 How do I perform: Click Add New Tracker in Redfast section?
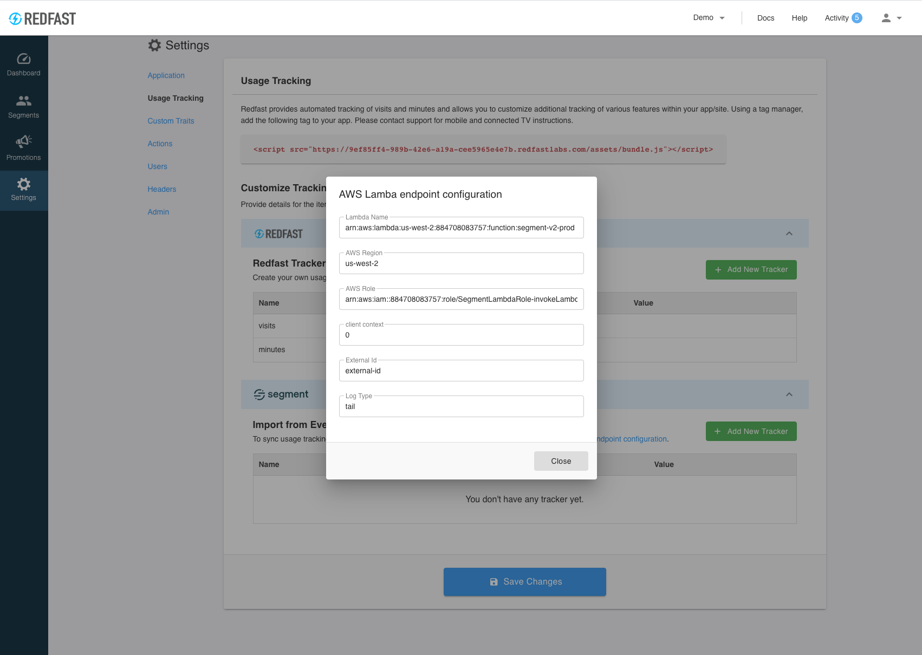click(751, 270)
